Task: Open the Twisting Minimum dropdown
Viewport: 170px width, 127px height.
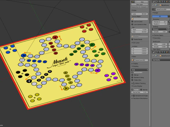Action: (x=160, y=29)
